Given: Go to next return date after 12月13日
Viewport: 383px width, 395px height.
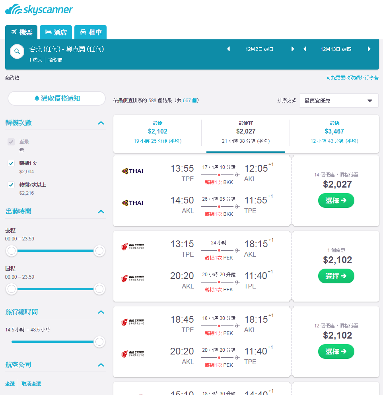Looking at the screenshot, I should [x=369, y=49].
